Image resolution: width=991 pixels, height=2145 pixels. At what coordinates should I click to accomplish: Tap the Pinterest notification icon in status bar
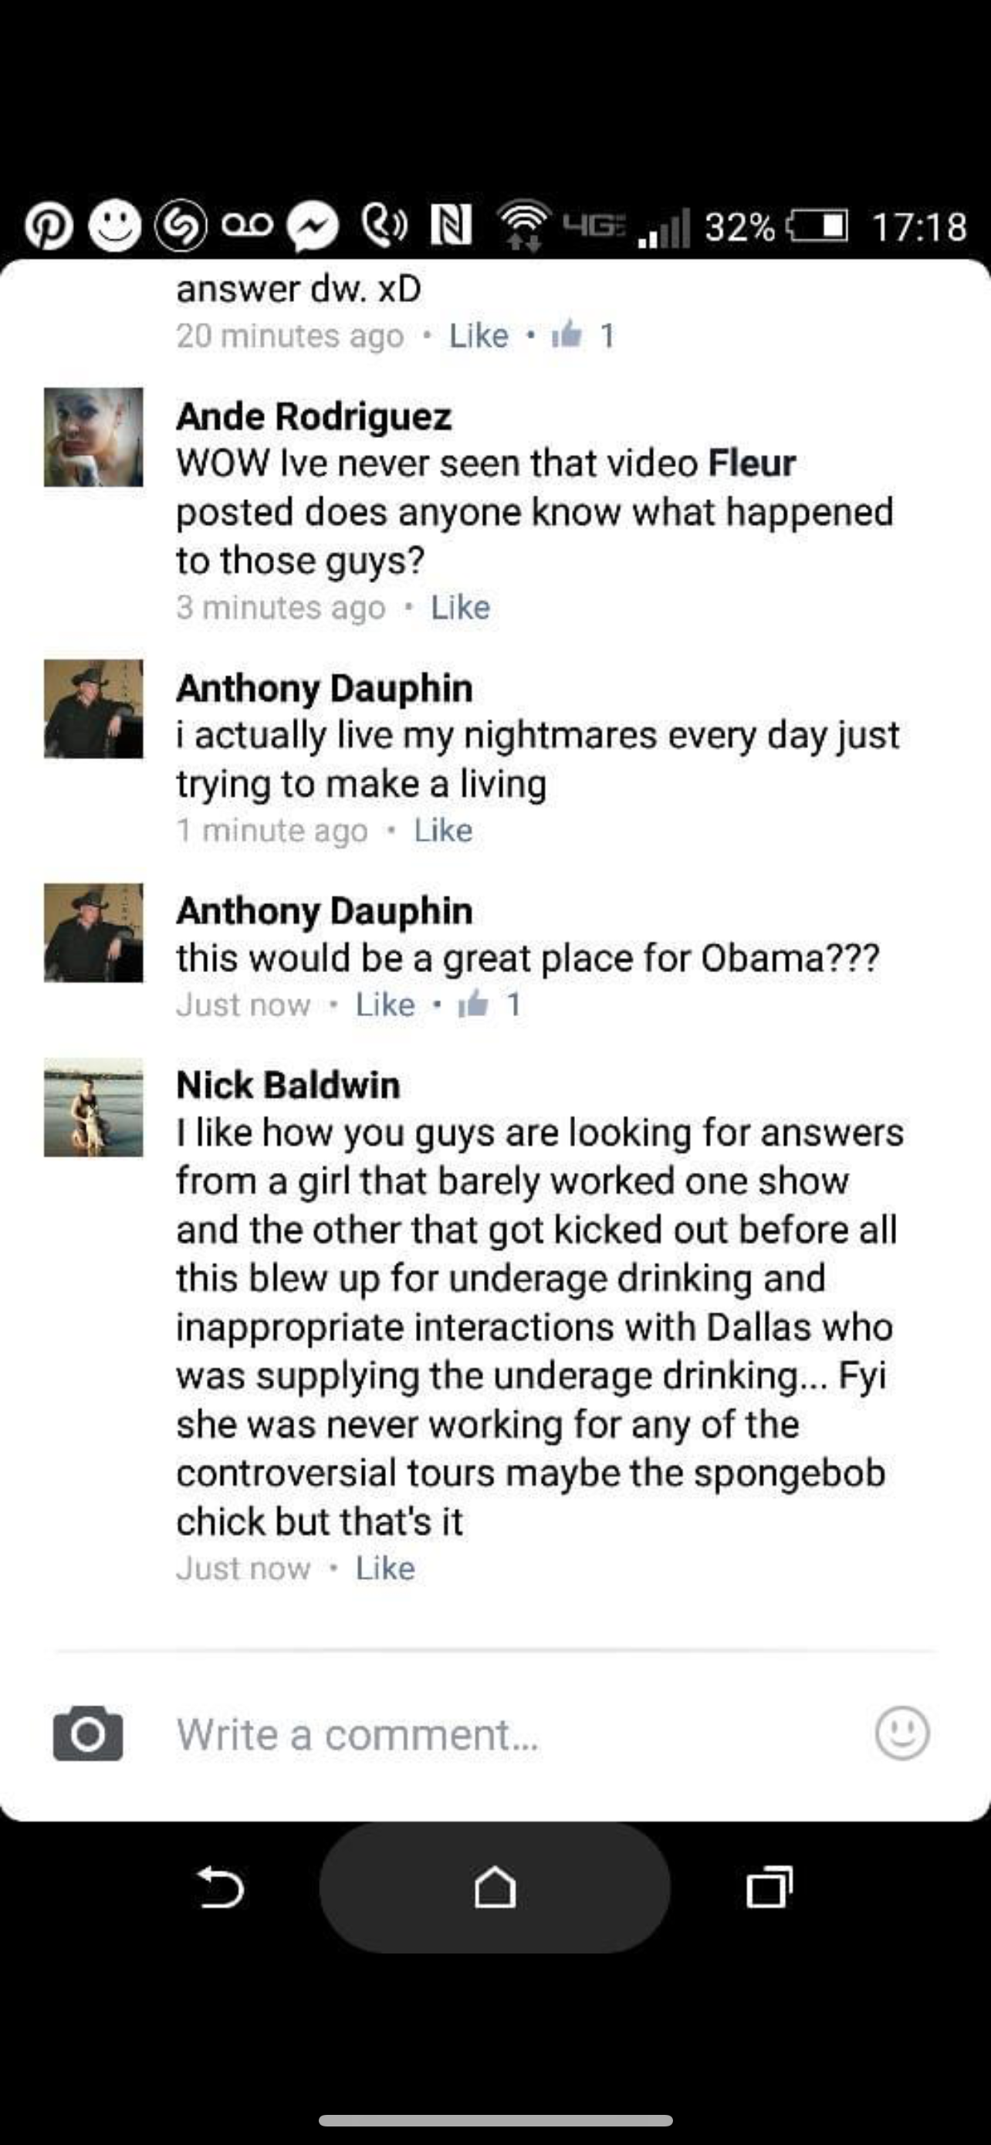[x=49, y=226]
